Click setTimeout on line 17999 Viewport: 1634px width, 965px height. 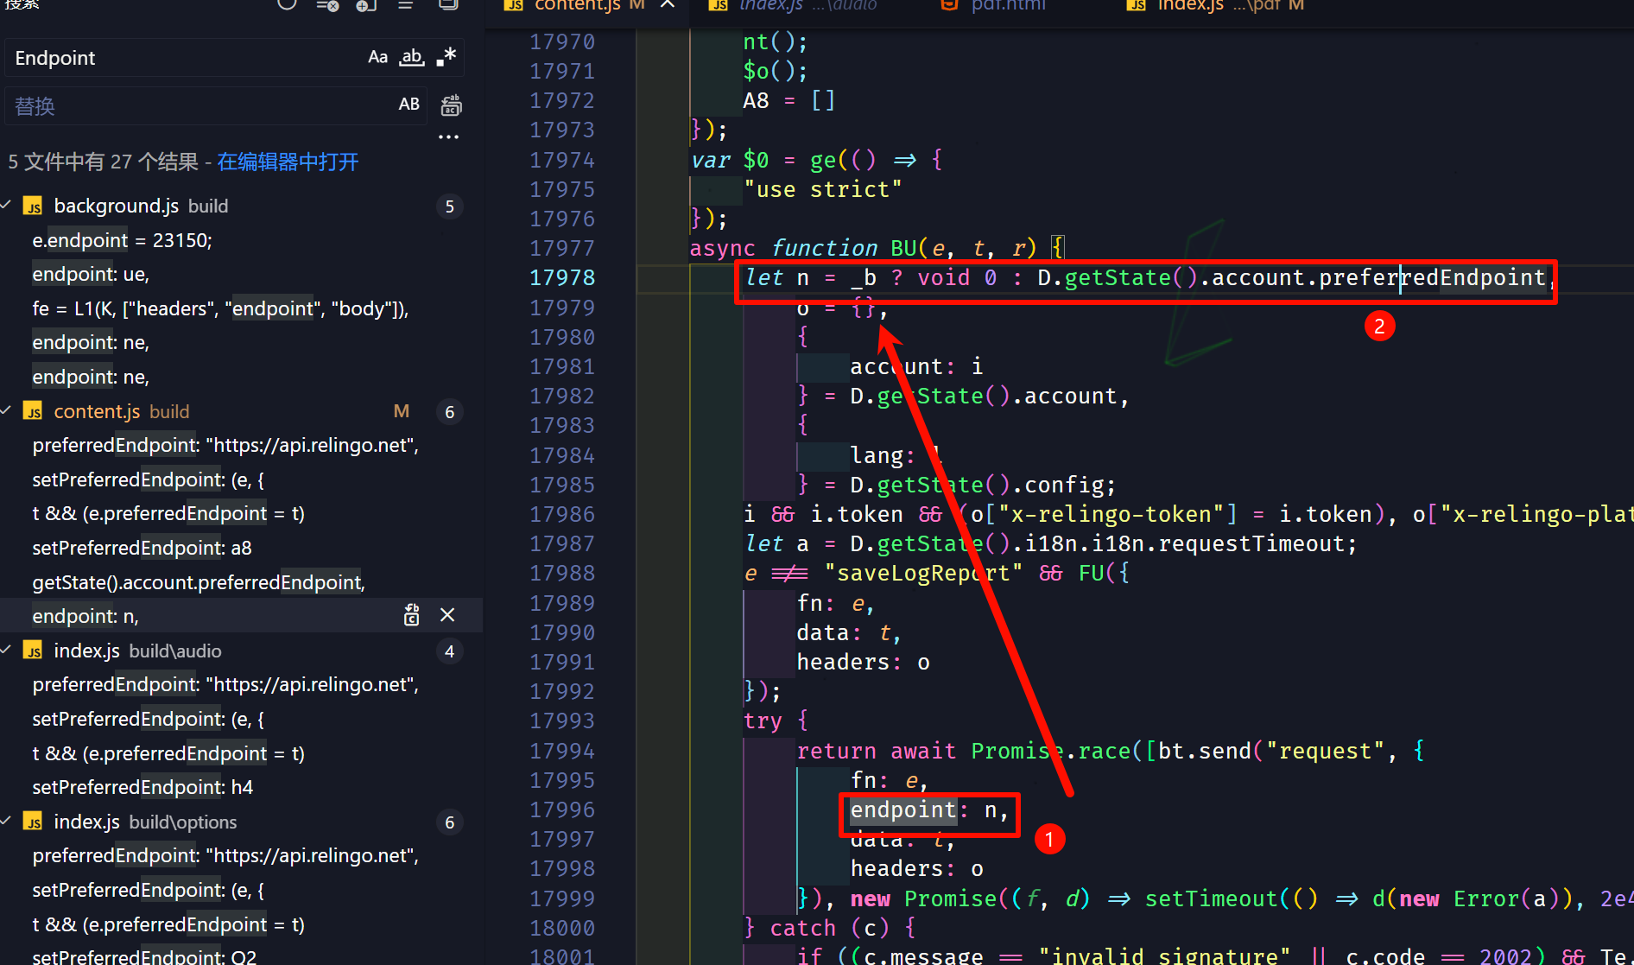(x=1211, y=898)
